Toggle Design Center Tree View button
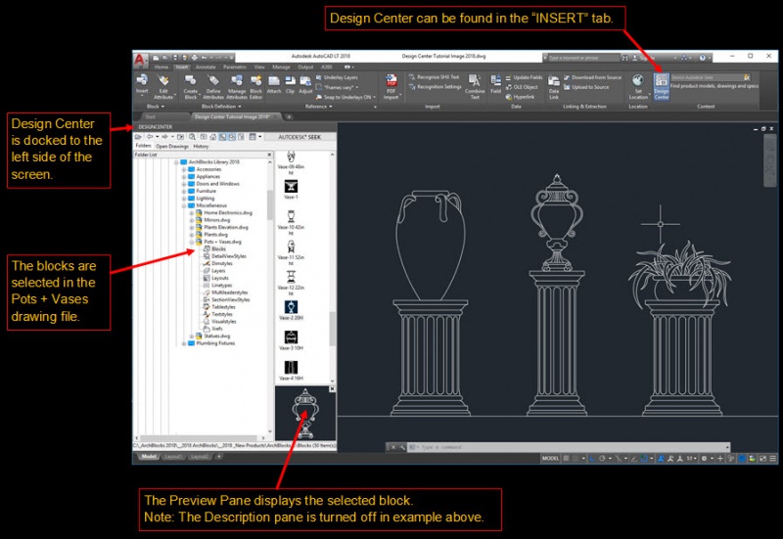 223,137
